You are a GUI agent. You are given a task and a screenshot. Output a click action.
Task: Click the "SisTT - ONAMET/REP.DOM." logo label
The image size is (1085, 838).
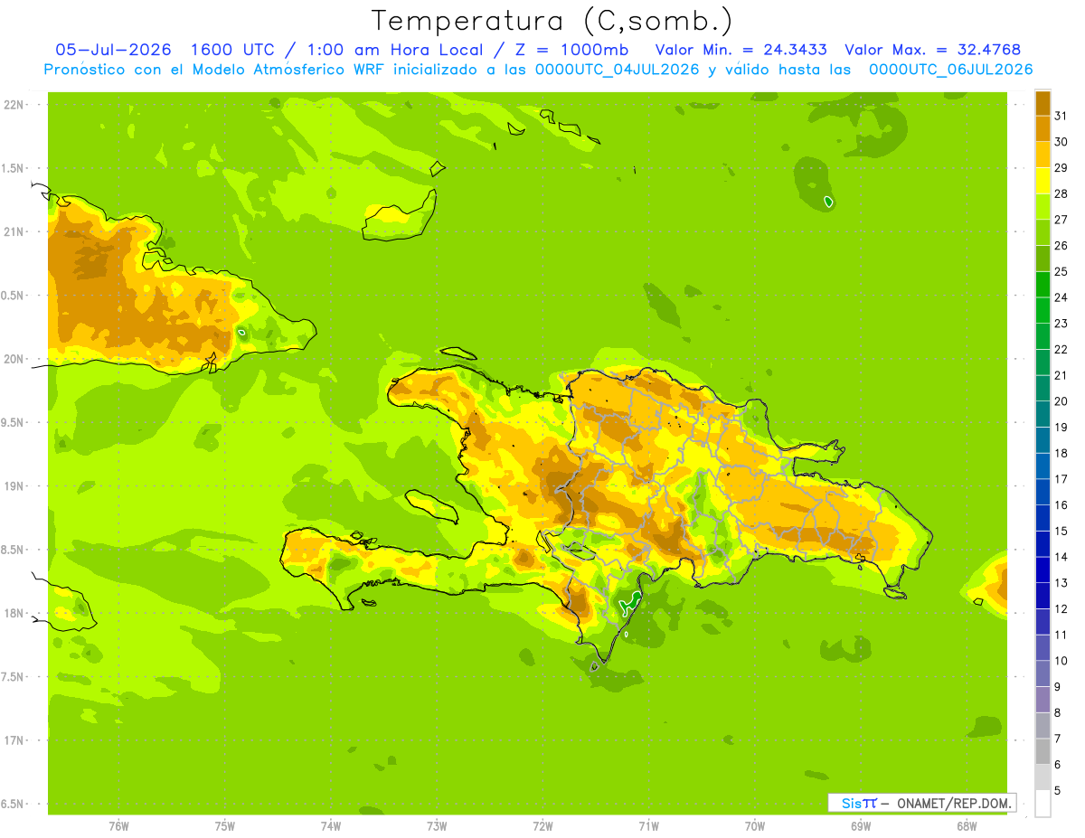point(922,803)
